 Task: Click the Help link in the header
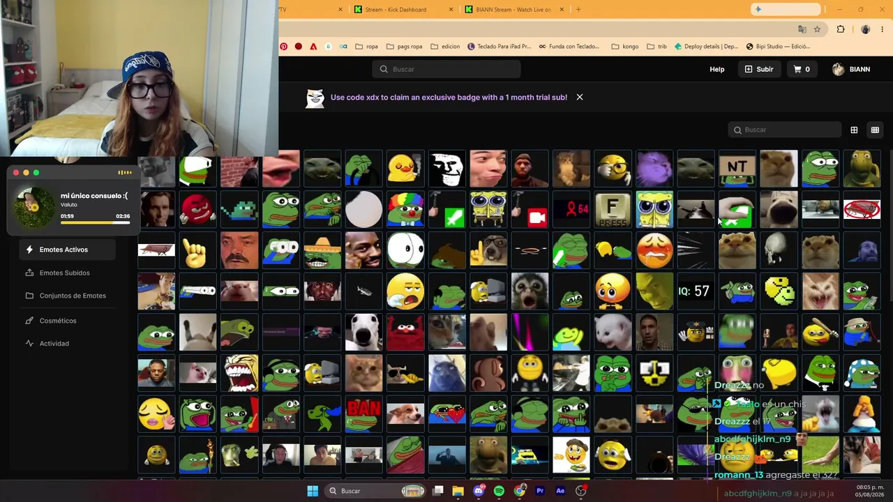coord(717,69)
